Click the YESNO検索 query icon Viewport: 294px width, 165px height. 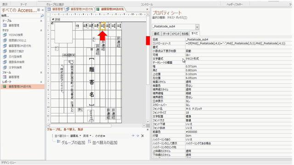(x=5, y=35)
